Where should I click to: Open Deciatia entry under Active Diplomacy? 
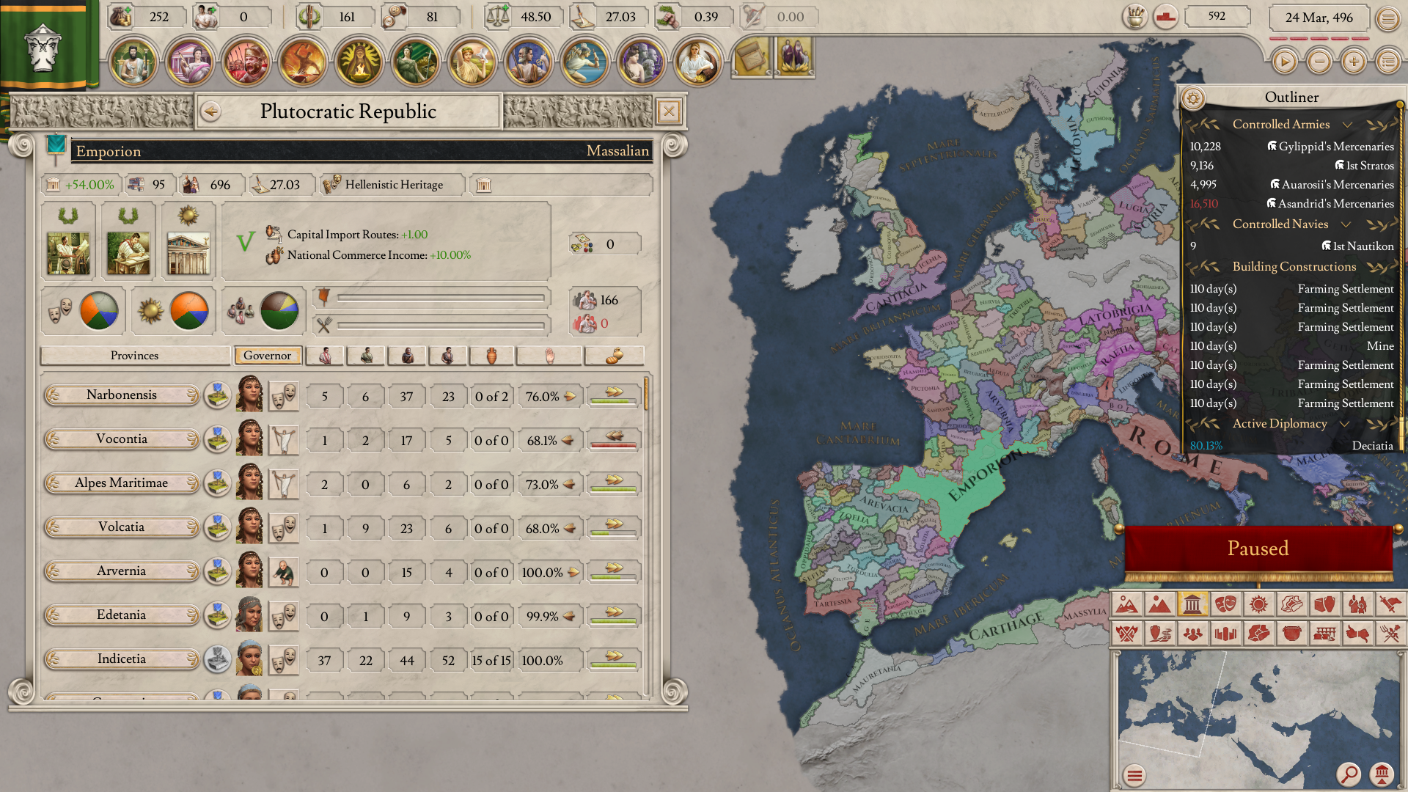coord(1292,446)
